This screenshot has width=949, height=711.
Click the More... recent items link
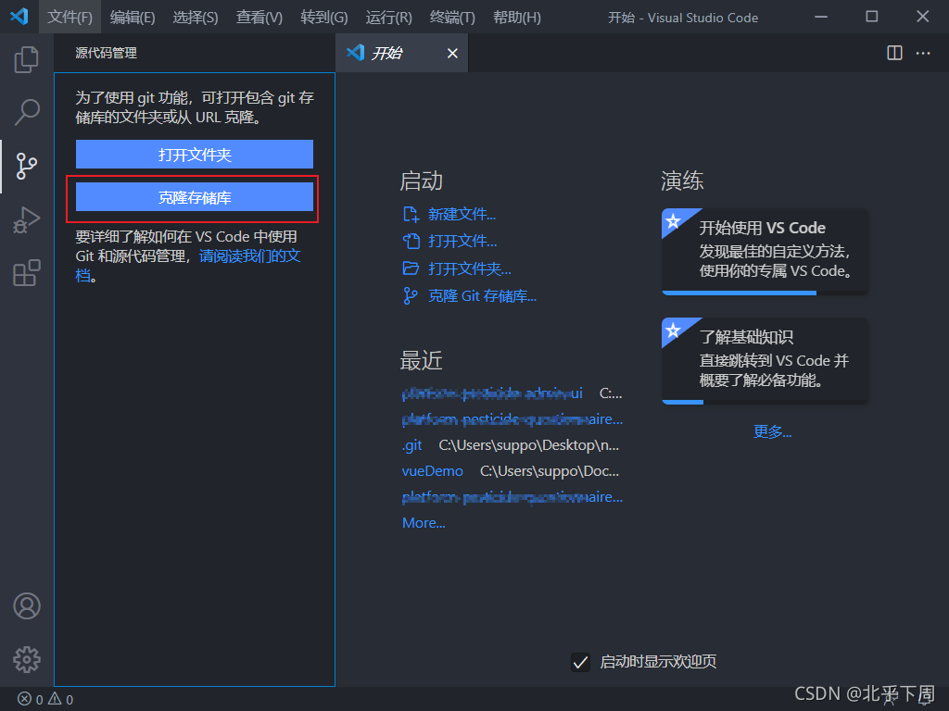(424, 523)
